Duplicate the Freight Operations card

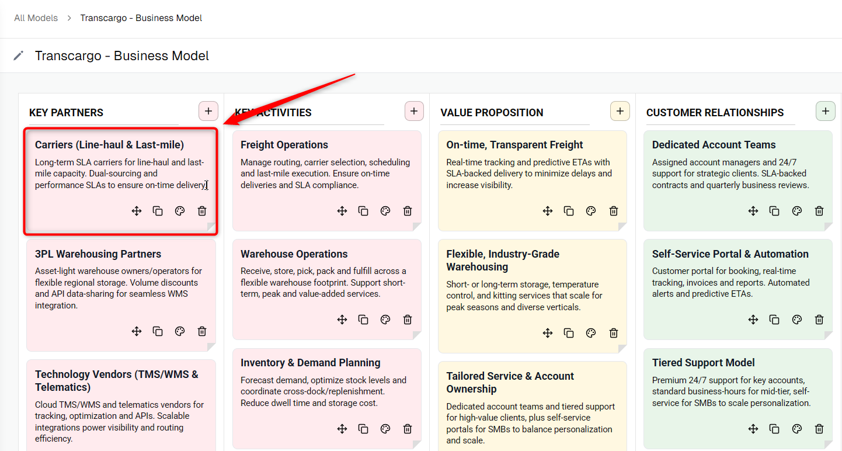[x=363, y=211]
